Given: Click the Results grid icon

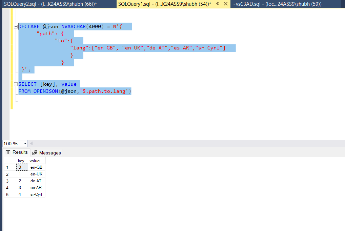Looking at the screenshot, I should tap(7, 152).
